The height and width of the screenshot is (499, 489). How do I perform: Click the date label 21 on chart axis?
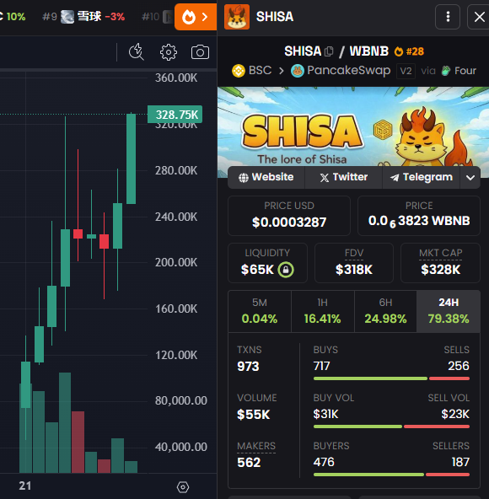coord(24,486)
